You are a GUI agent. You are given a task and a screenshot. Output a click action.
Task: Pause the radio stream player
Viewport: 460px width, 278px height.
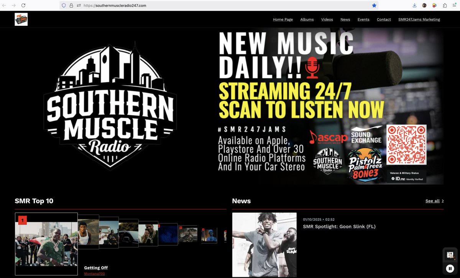[450, 268]
